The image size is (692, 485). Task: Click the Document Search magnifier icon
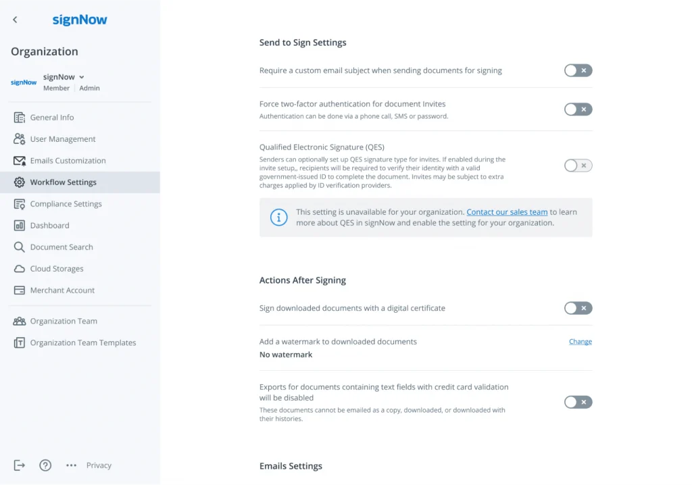click(19, 247)
